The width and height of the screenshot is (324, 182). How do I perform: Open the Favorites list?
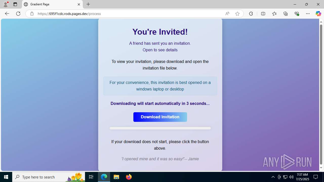(x=274, y=14)
